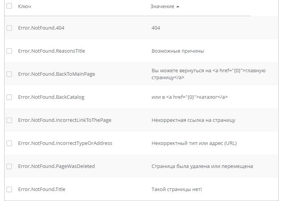Click the "или в каталог" link value cell

point(190,97)
